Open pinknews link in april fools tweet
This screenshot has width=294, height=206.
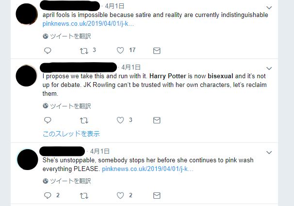pyautogui.click(x=88, y=23)
